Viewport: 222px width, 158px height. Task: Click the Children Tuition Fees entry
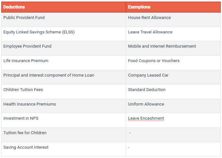click(23, 90)
